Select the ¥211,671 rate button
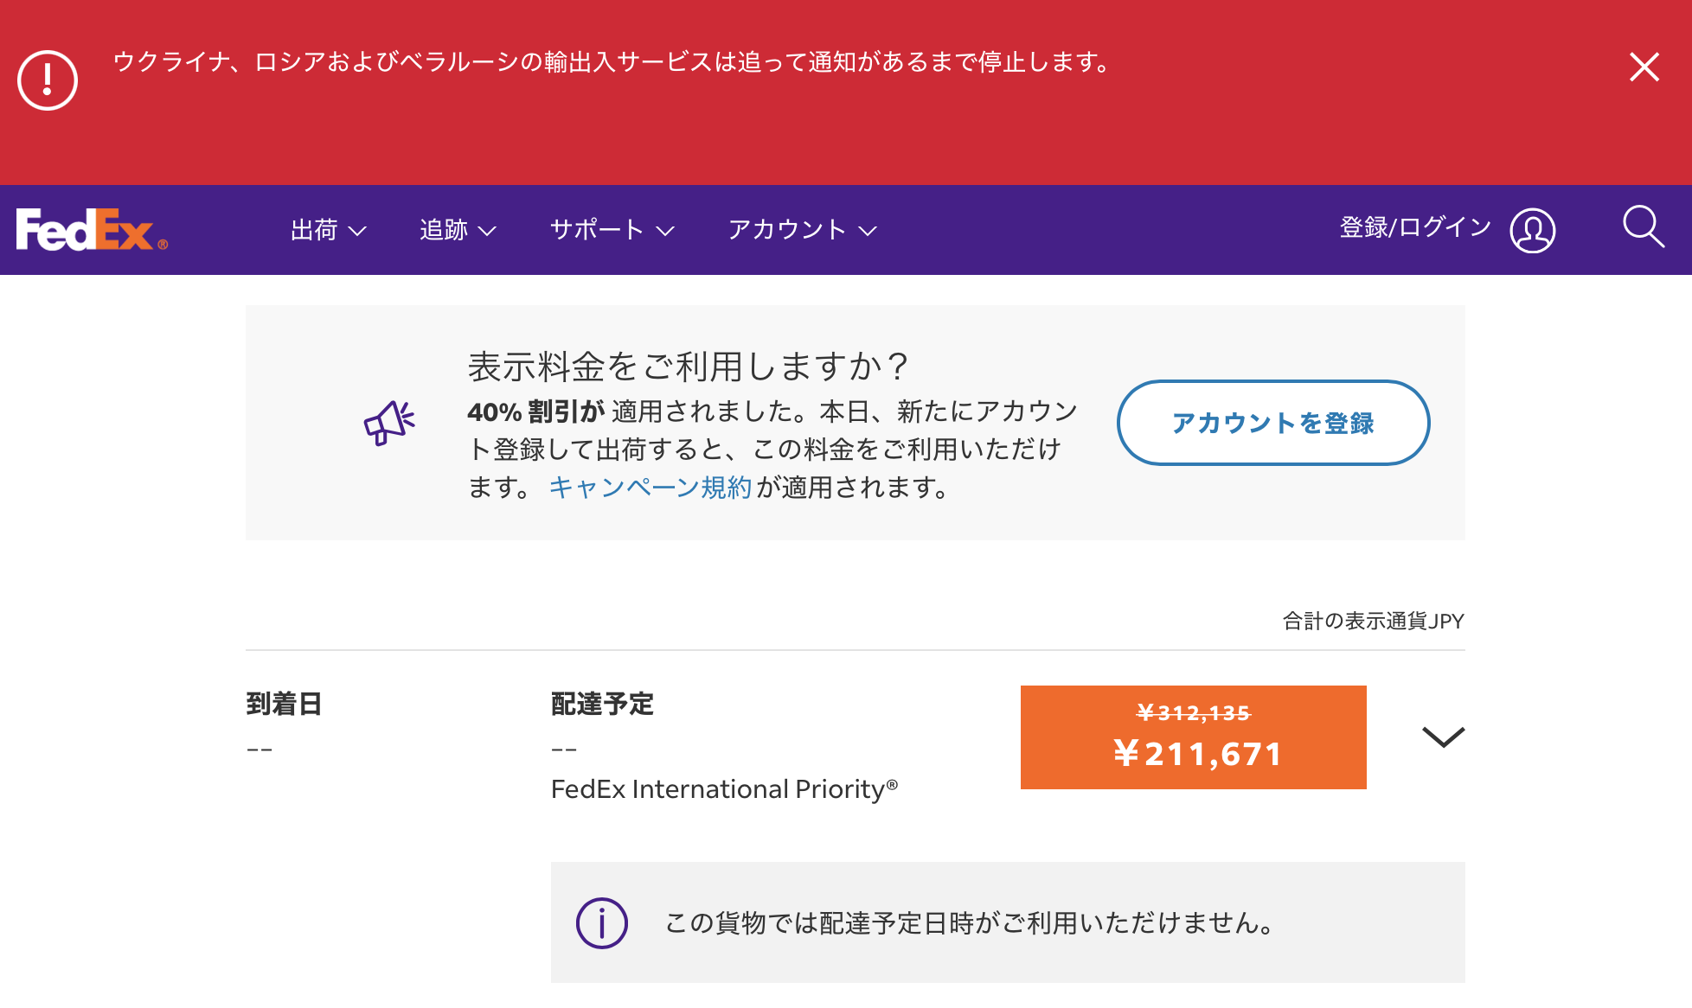Image resolution: width=1692 pixels, height=1008 pixels. 1194,737
